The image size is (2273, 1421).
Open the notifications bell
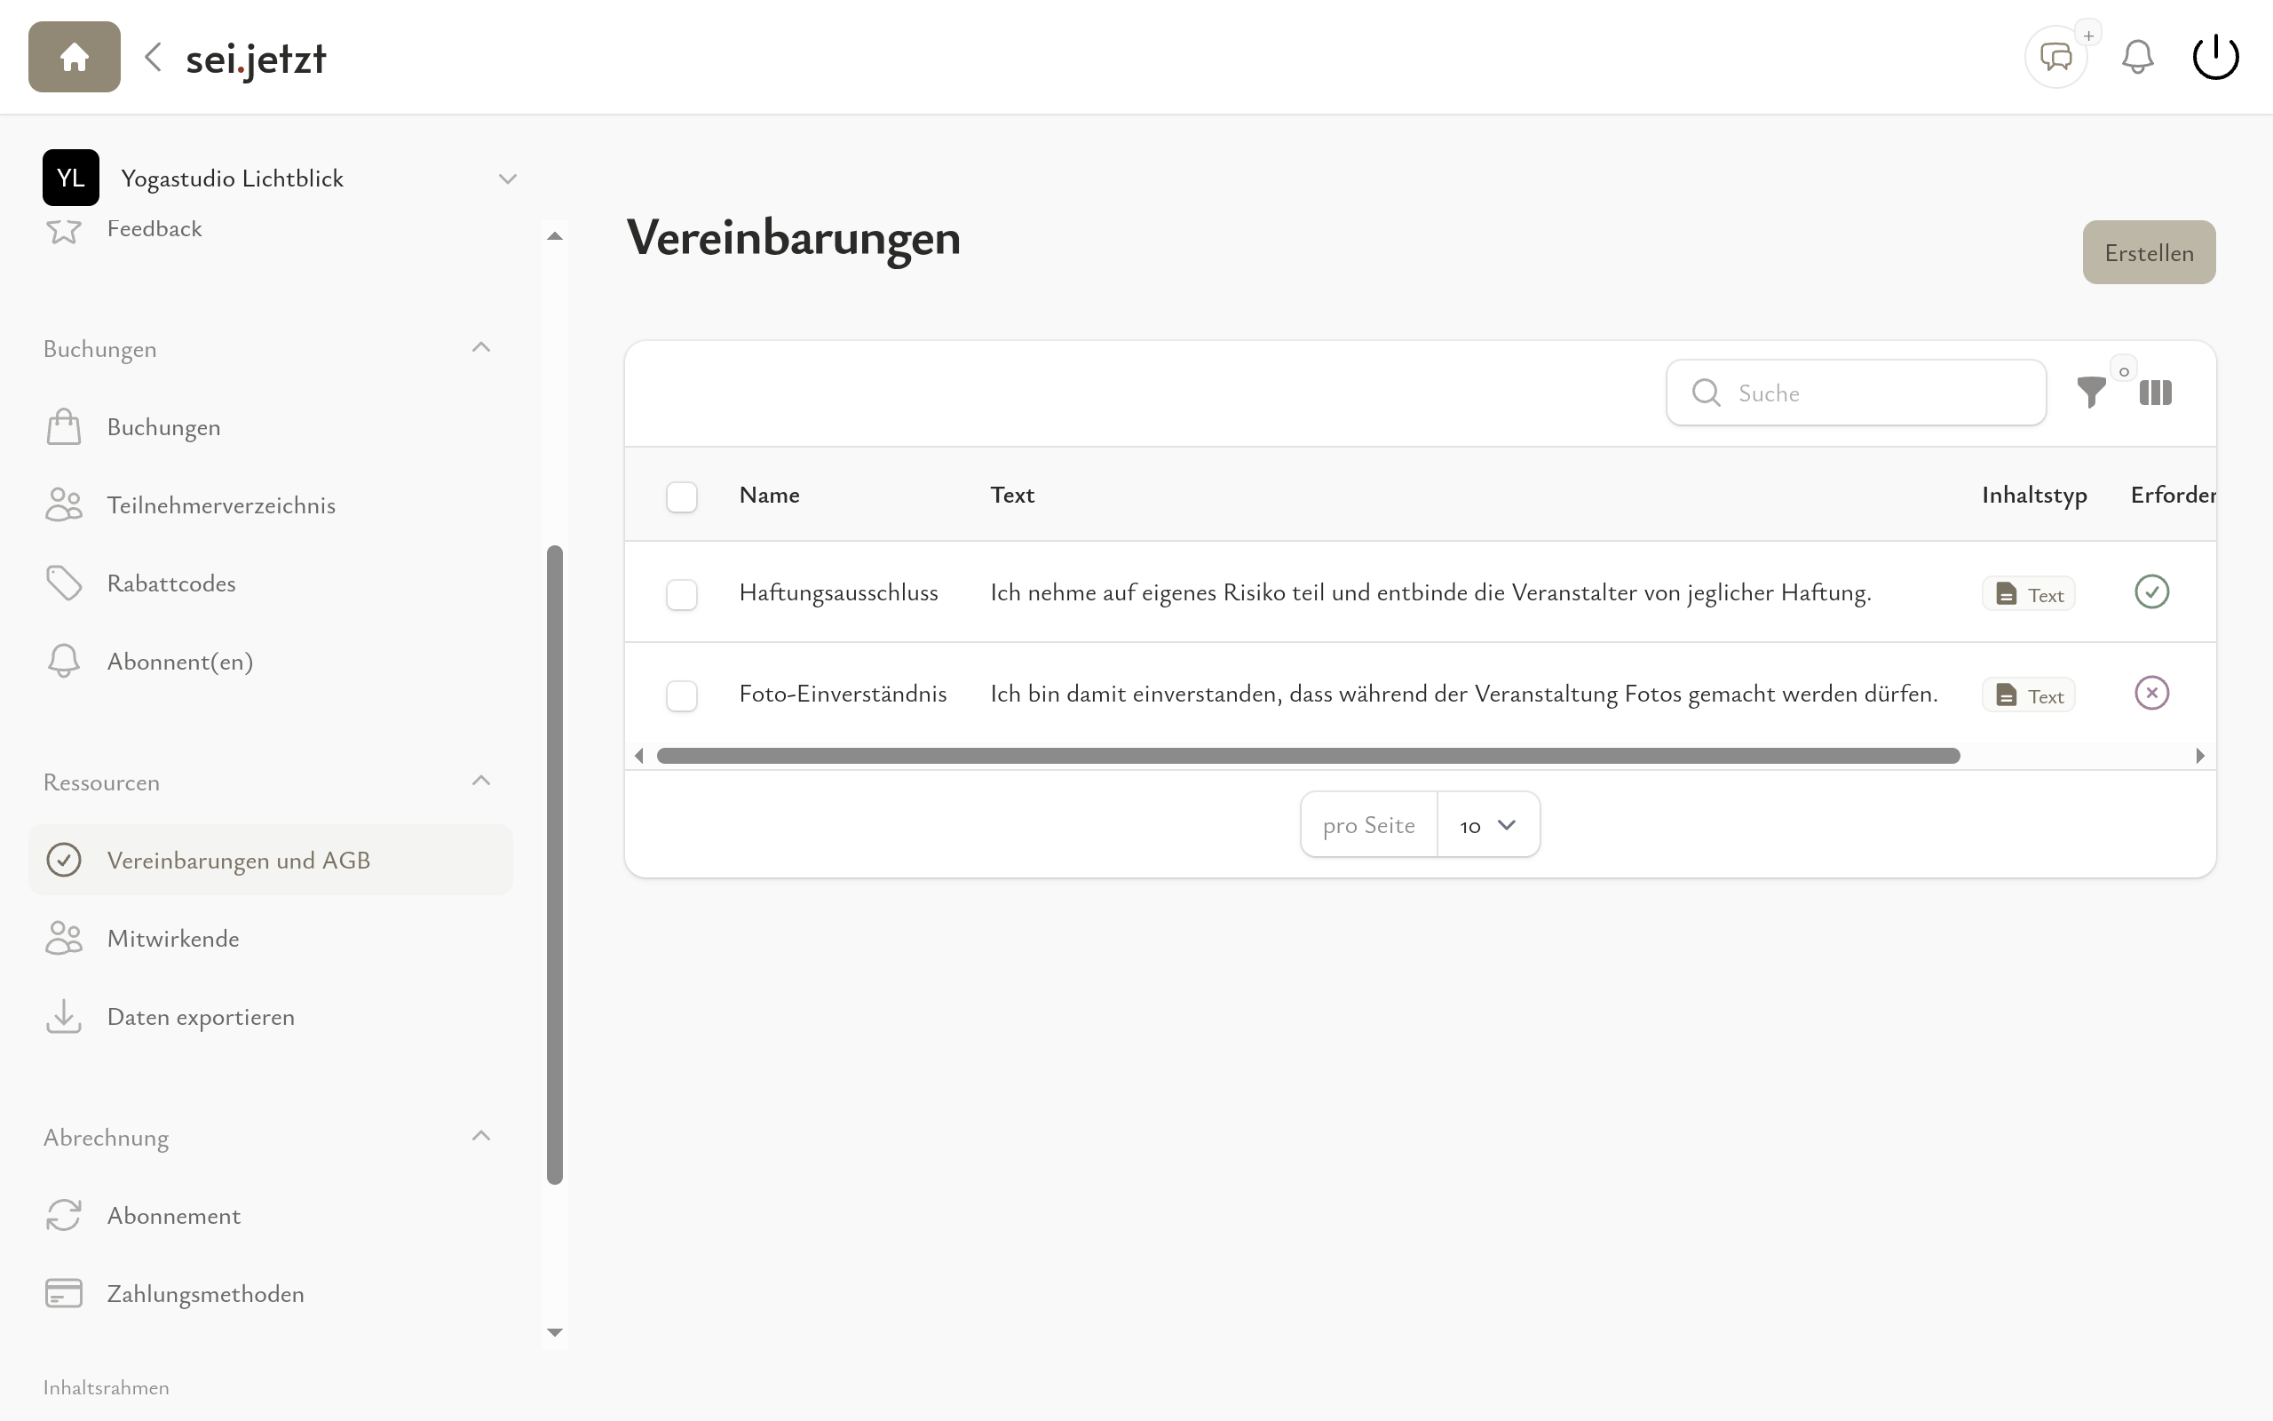coord(2137,58)
